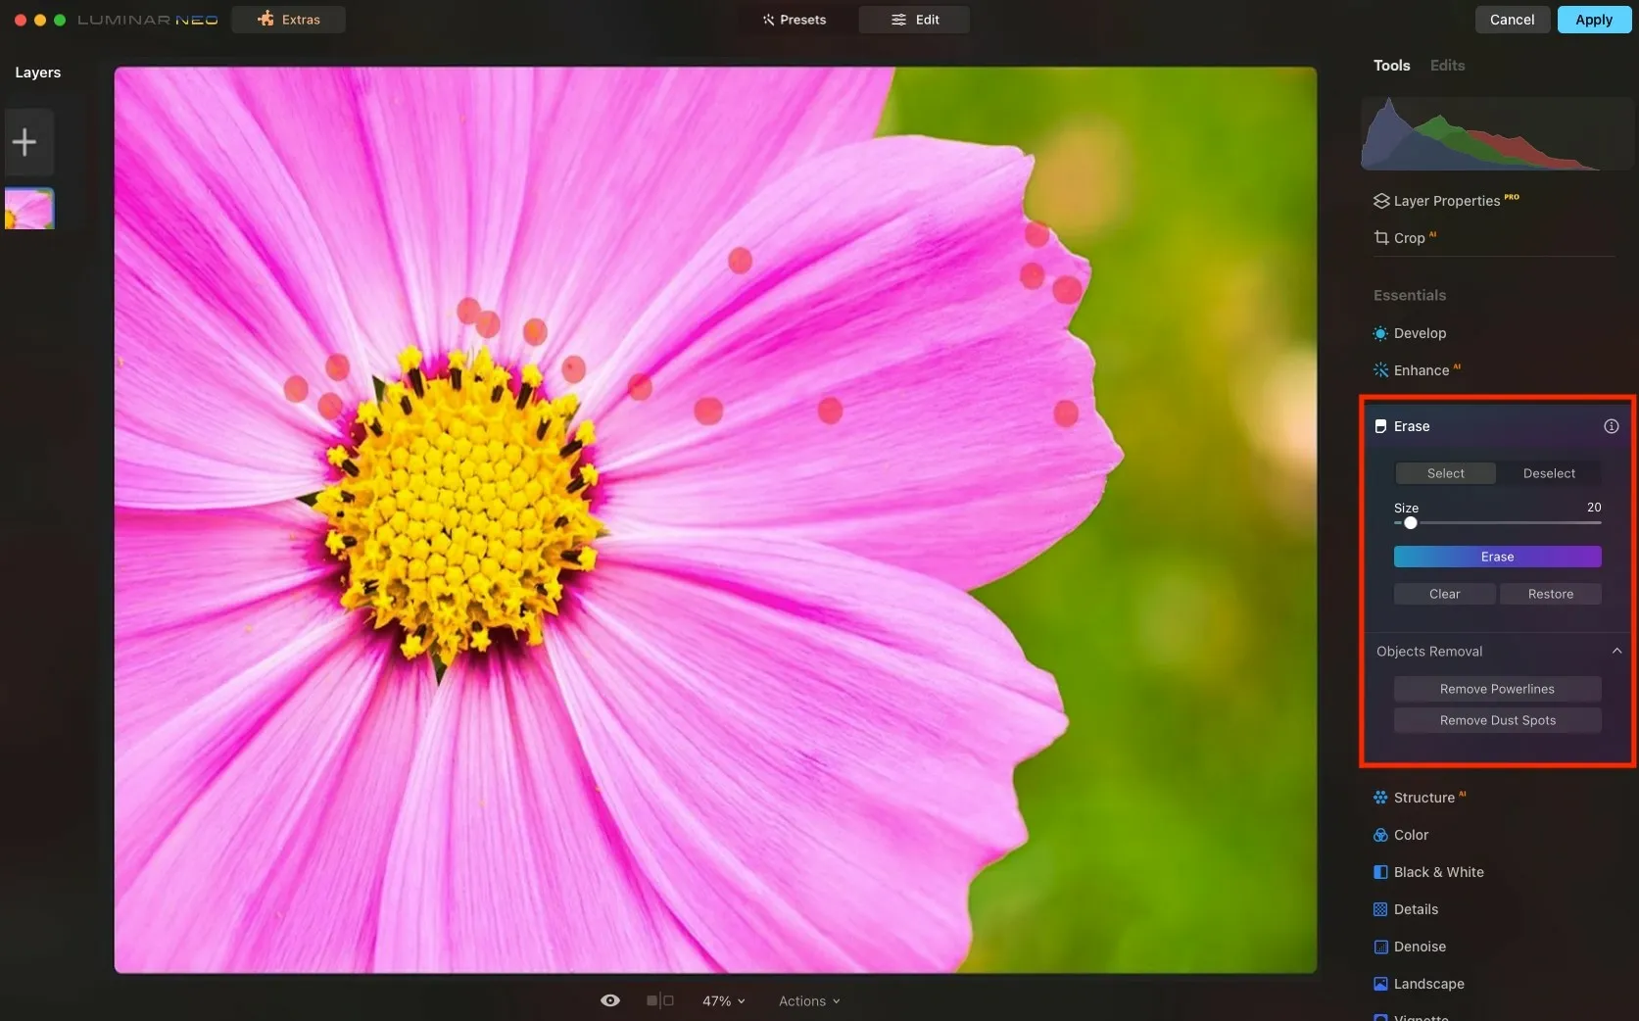Viewport: 1639px width, 1021px height.
Task: Open the Actions dropdown menu
Action: [808, 1000]
